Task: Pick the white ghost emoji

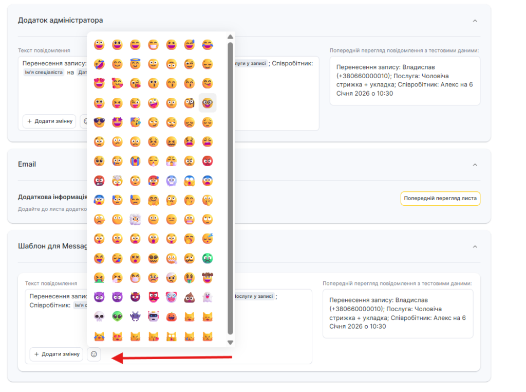Action: click(208, 297)
